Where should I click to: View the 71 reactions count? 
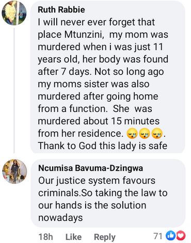click(158, 236)
